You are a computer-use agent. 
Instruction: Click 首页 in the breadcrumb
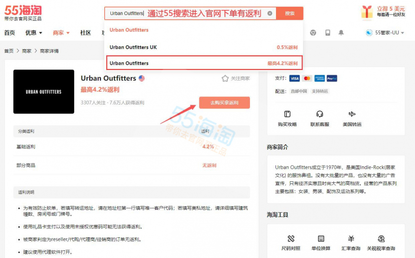click(9, 51)
